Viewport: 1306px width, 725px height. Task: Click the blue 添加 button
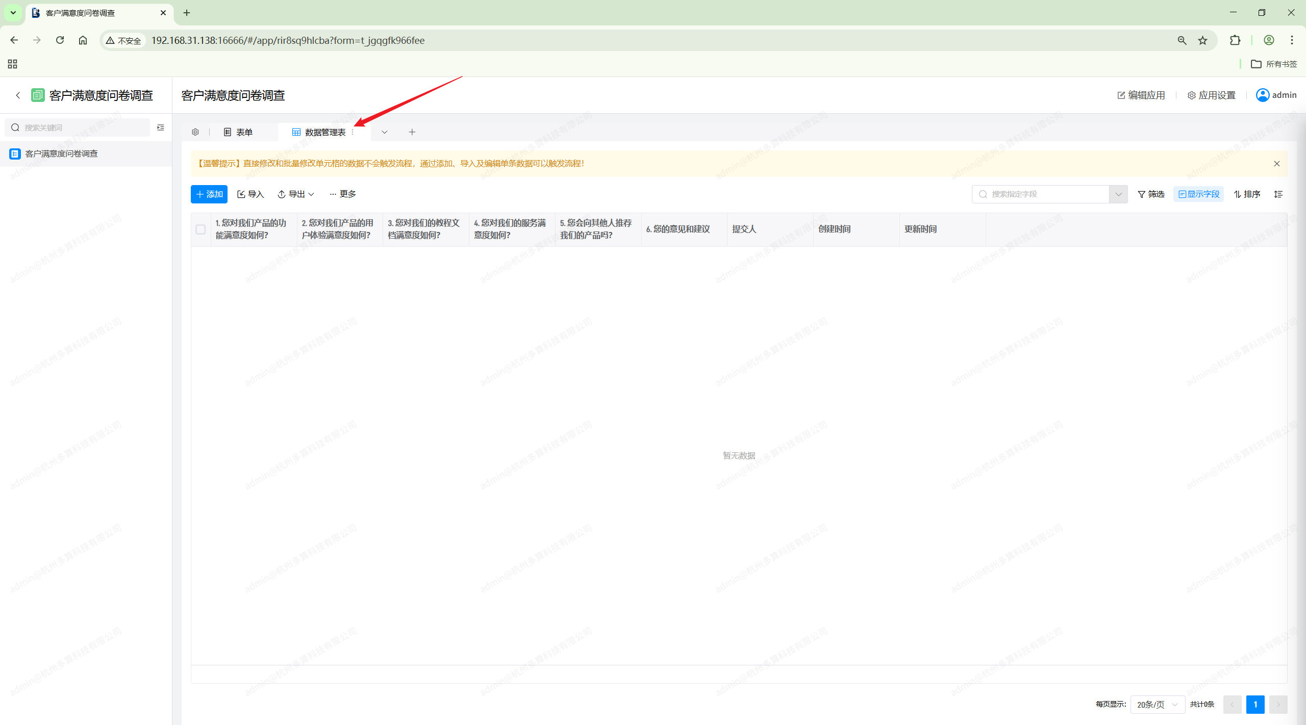point(209,194)
